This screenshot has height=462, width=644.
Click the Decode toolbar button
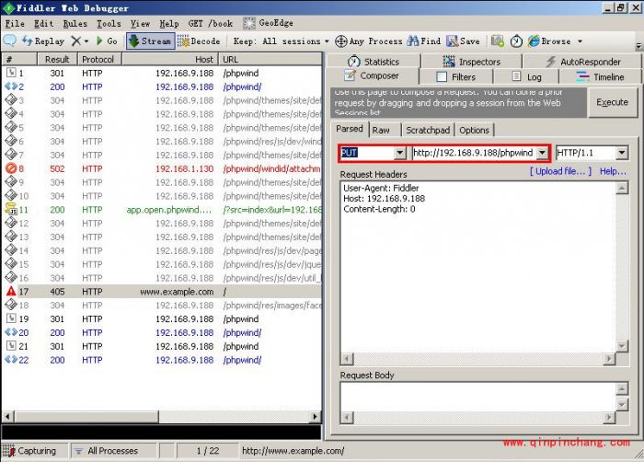[x=199, y=41]
